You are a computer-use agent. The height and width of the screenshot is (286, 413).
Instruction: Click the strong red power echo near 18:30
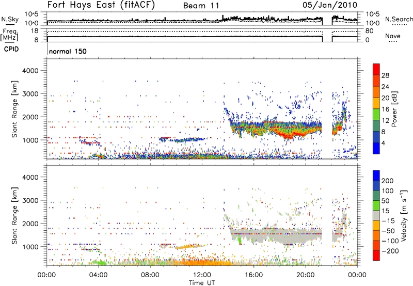tap(290, 135)
